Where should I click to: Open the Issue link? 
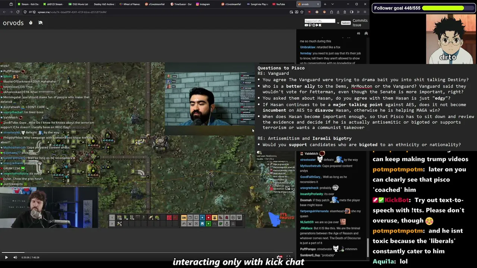pos(357,25)
